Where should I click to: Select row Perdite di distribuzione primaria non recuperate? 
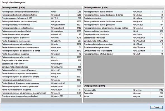[42, 73]
